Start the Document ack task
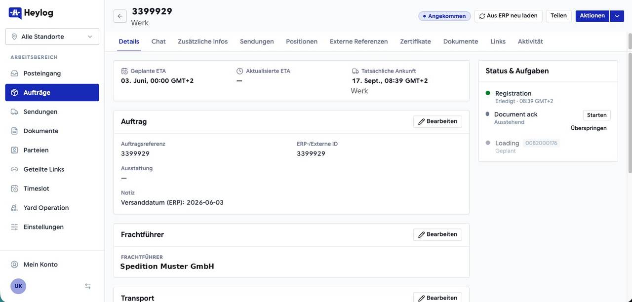 (597, 115)
